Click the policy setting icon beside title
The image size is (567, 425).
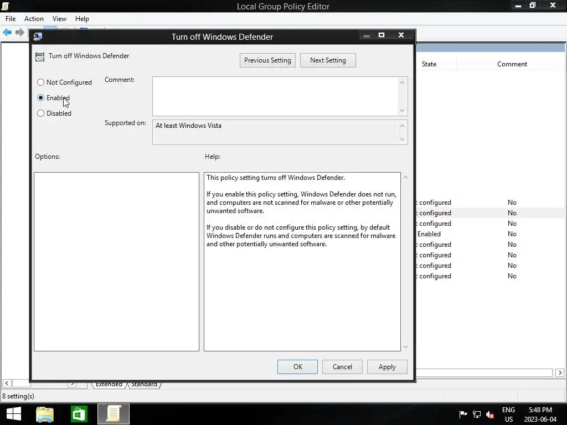pos(40,57)
